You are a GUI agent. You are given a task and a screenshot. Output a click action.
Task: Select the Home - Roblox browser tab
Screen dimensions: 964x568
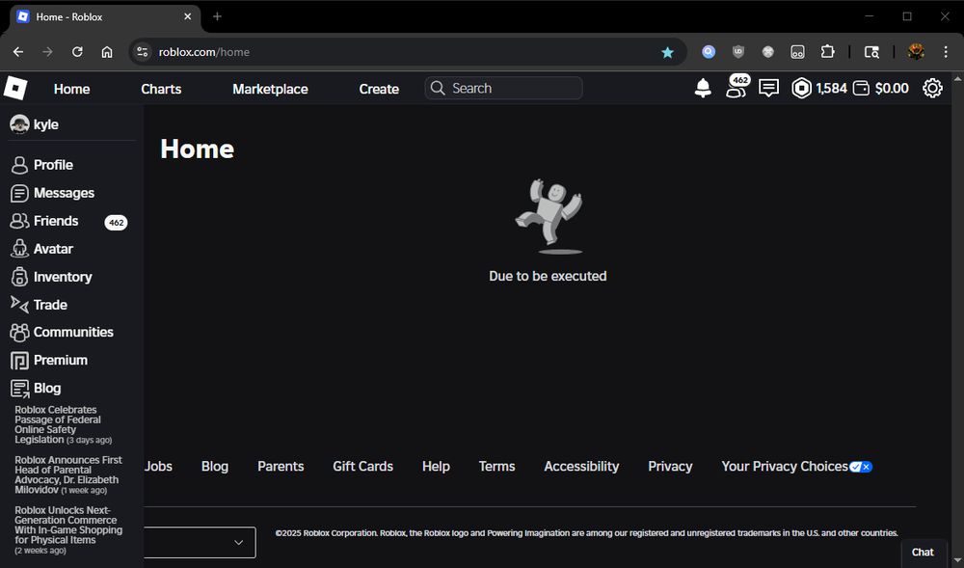click(x=105, y=17)
